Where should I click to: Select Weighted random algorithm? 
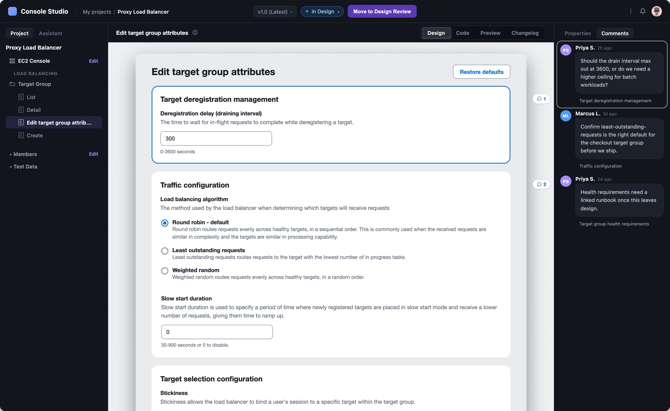165,271
